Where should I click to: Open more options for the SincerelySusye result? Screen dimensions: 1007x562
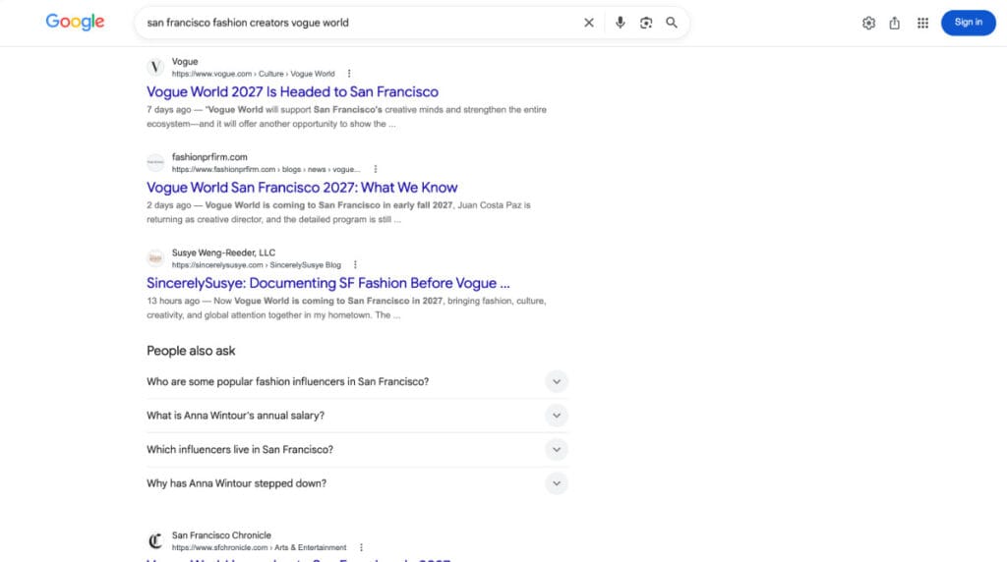point(355,265)
